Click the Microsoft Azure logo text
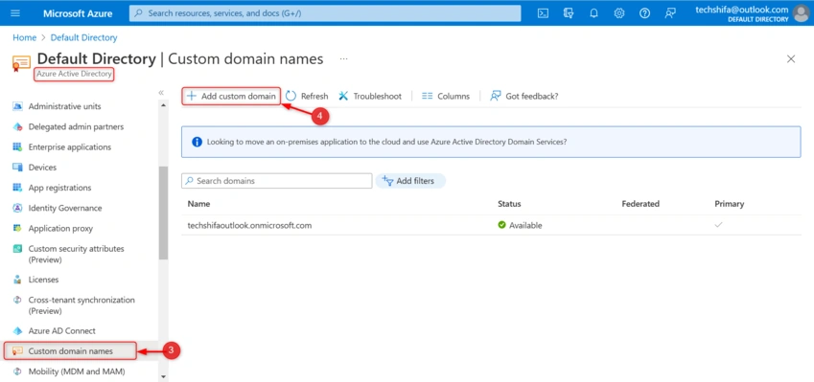 pos(78,13)
